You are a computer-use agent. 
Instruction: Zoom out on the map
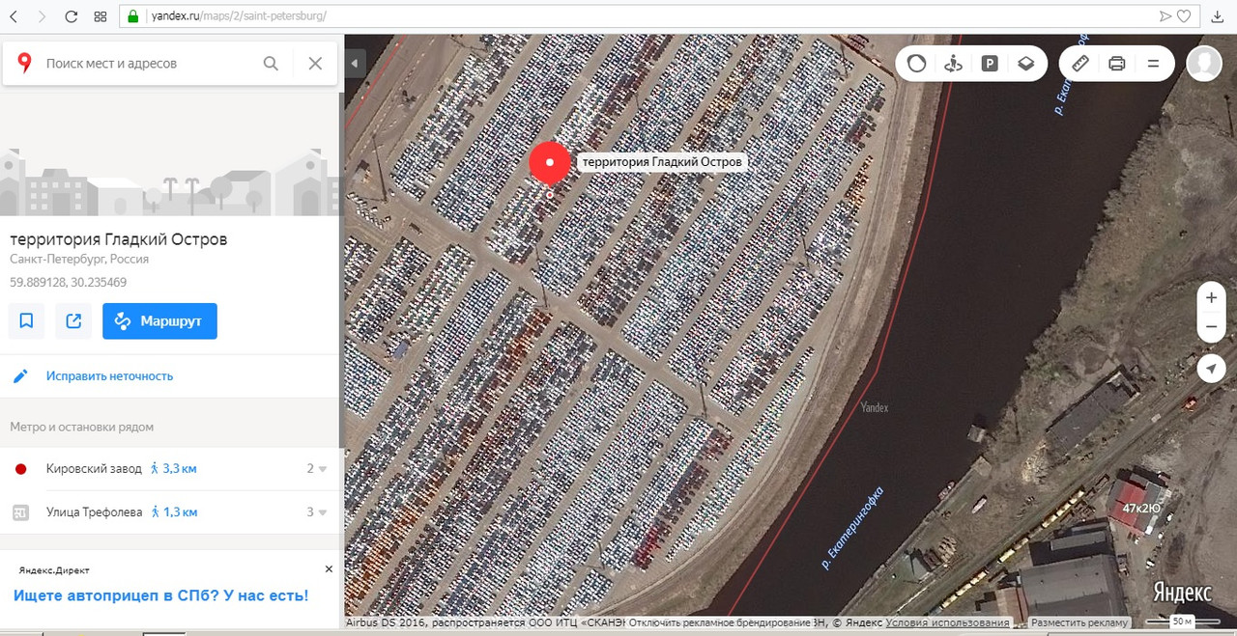coord(1211,328)
